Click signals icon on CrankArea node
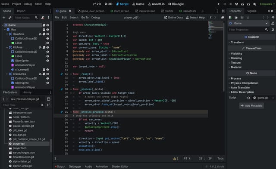The width and height of the screenshot is (276, 169). click(x=40, y=74)
